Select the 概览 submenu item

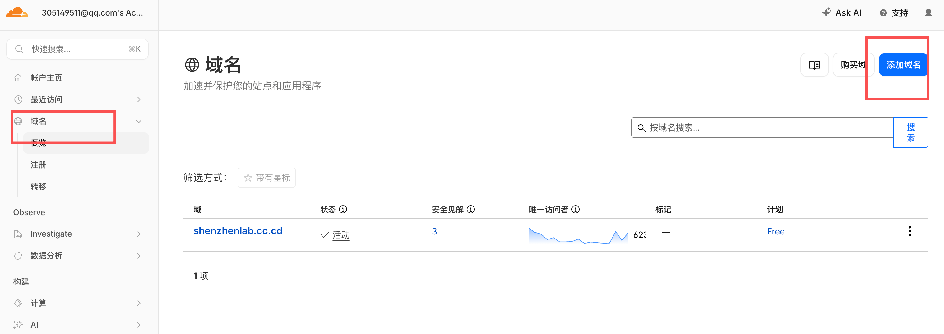(x=86, y=143)
